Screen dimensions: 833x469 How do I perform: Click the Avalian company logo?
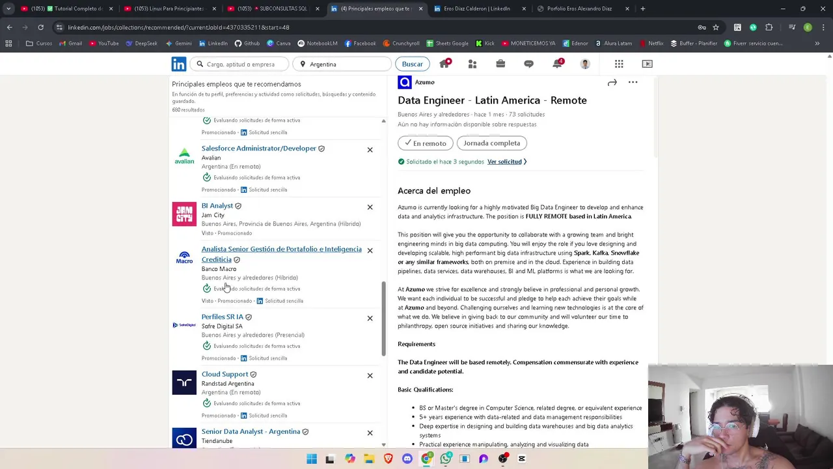184,156
